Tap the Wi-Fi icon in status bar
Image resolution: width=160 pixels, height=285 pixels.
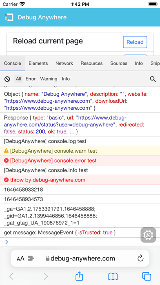point(22,4)
